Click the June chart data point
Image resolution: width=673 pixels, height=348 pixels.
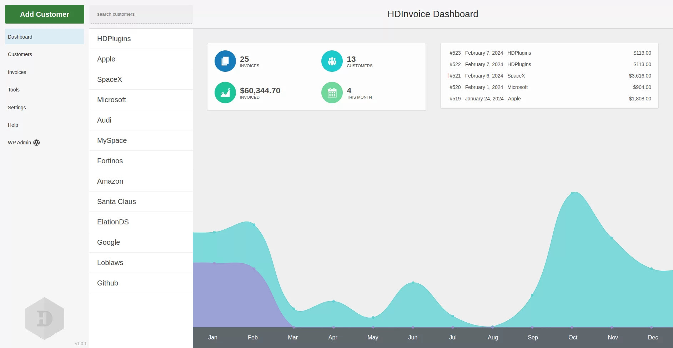413,283
